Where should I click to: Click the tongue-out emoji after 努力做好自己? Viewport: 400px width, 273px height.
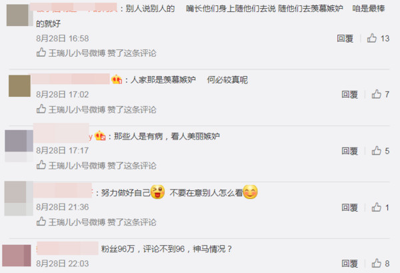[x=157, y=192]
